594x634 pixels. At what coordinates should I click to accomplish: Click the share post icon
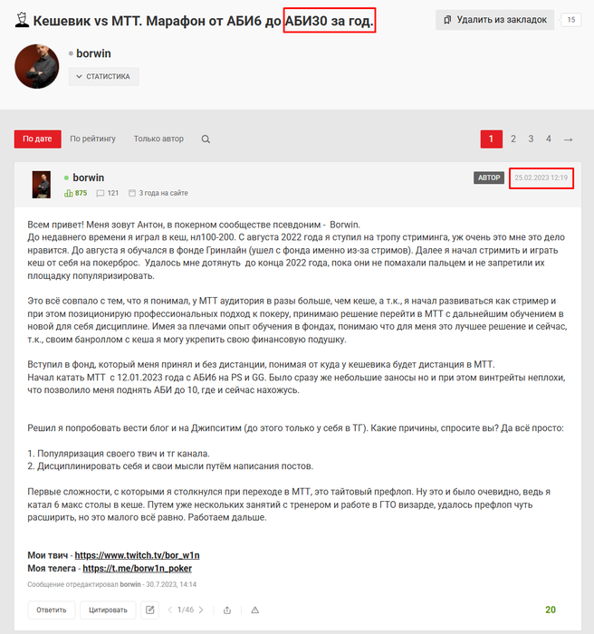pos(227,610)
